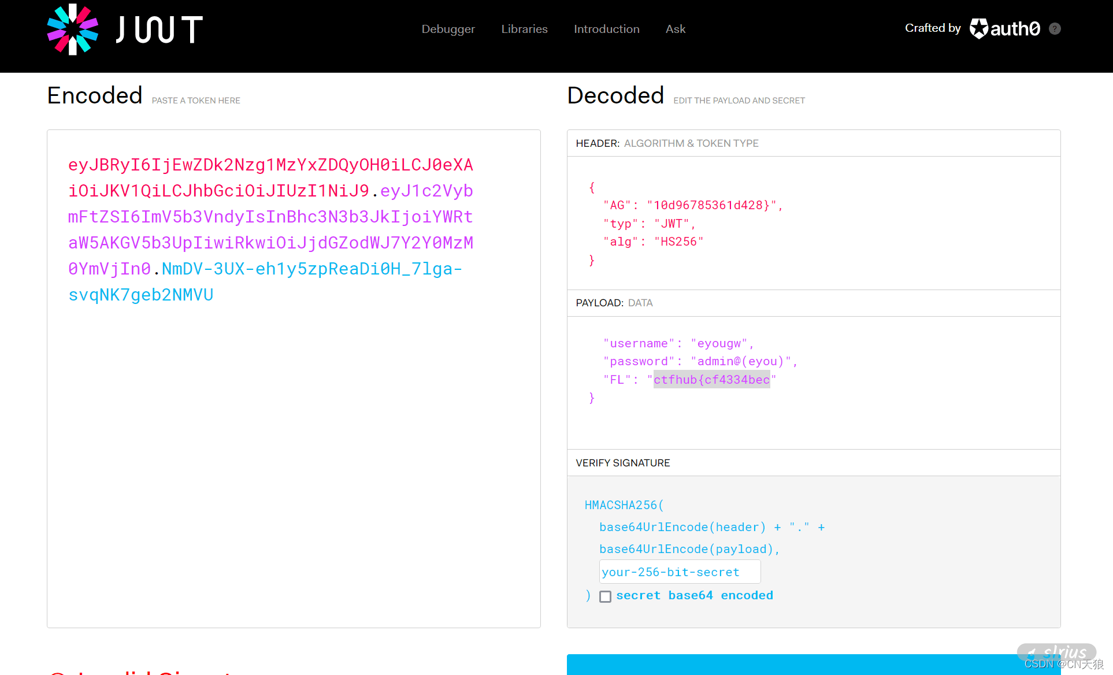The image size is (1113, 675).
Task: Click the alg HS256 header line
Action: tap(653, 242)
